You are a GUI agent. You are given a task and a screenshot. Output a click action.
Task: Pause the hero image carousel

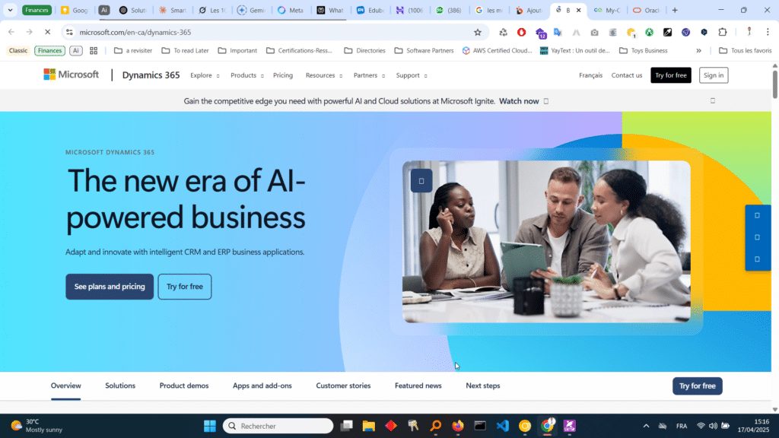tap(421, 181)
